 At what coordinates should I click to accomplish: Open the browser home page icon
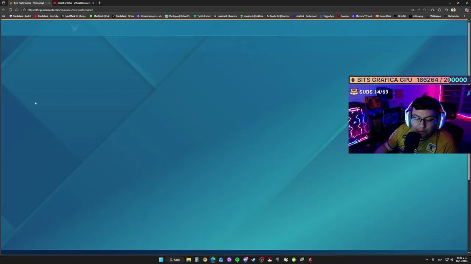coord(17,10)
